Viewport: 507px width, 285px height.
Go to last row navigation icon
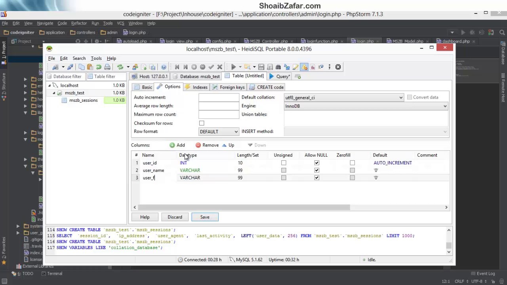tap(185, 67)
